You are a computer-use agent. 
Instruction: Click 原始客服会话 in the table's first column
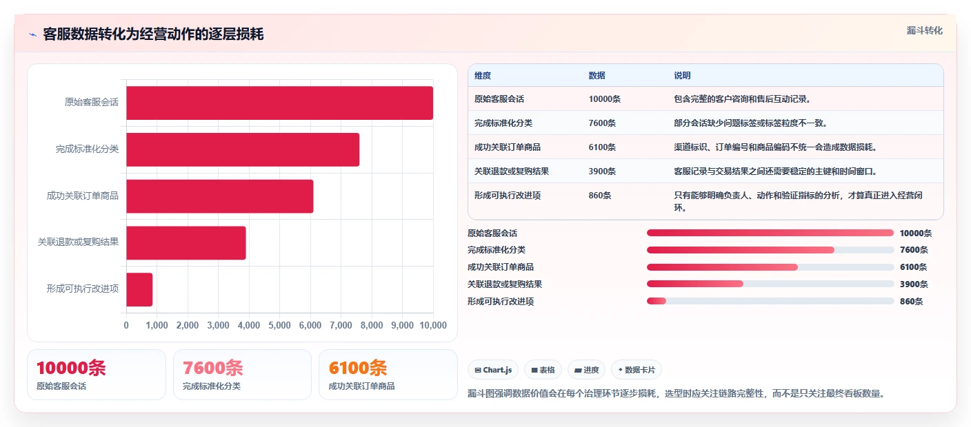tap(499, 99)
